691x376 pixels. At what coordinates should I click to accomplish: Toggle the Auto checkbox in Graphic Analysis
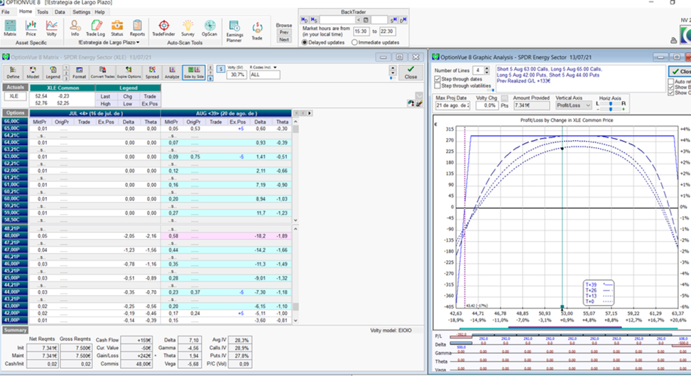click(670, 82)
